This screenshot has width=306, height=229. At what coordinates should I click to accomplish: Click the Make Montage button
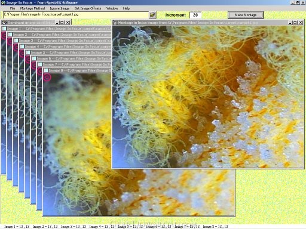[x=246, y=15]
